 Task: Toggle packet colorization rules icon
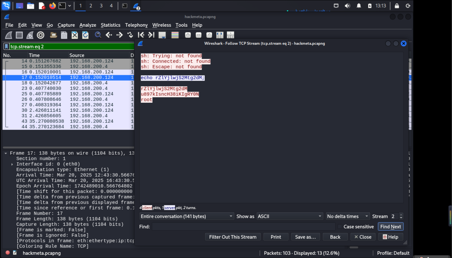click(x=175, y=35)
